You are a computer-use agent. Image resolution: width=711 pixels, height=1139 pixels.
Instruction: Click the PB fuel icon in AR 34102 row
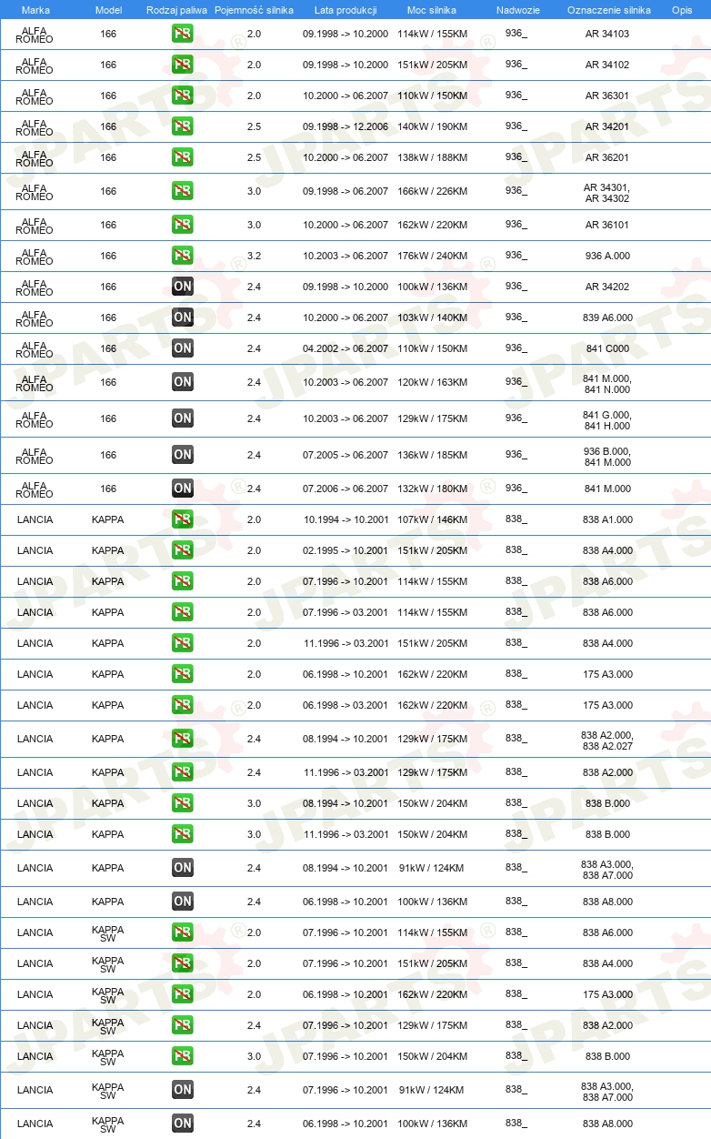point(182,66)
